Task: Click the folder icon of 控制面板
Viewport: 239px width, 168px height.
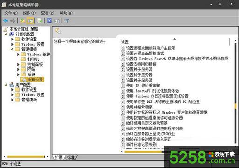Action: [x=23, y=64]
